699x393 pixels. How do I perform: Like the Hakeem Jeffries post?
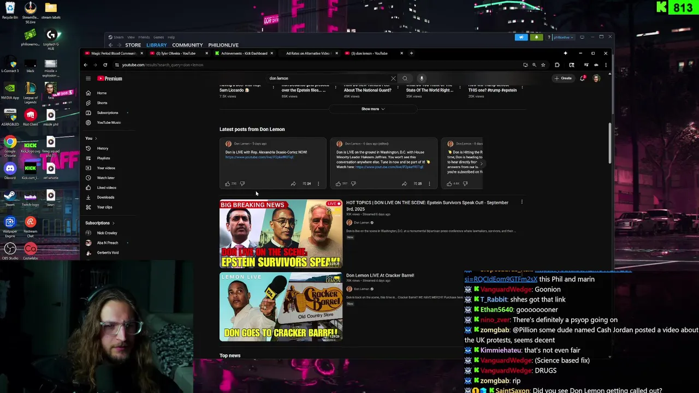[x=339, y=184]
